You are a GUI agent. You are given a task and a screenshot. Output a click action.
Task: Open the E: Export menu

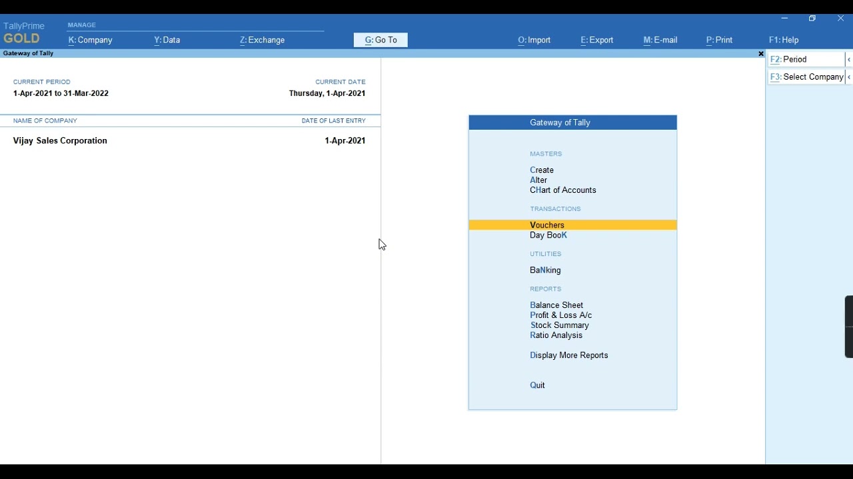[597, 40]
